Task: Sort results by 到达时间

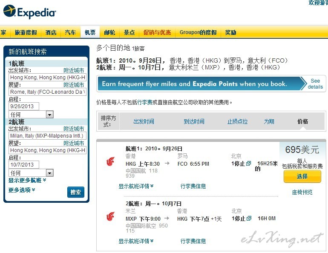Action: (x=194, y=121)
